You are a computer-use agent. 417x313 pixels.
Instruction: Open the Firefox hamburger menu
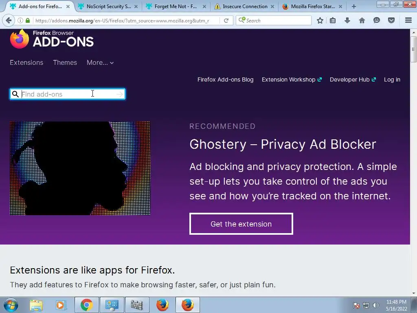point(408,20)
